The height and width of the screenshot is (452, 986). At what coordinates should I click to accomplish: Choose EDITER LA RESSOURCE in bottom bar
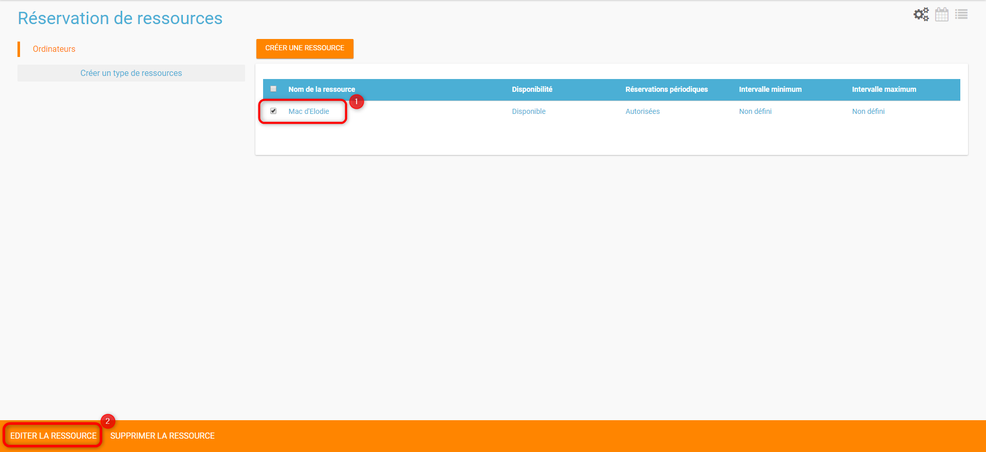pyautogui.click(x=53, y=436)
